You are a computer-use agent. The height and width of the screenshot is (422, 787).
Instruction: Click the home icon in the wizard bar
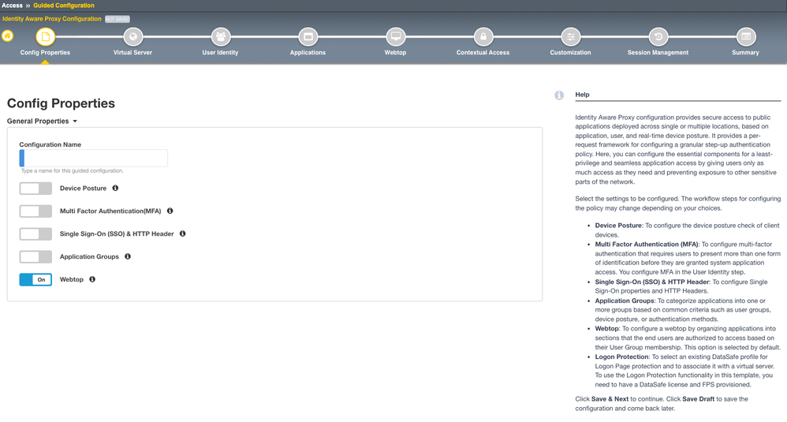click(8, 36)
